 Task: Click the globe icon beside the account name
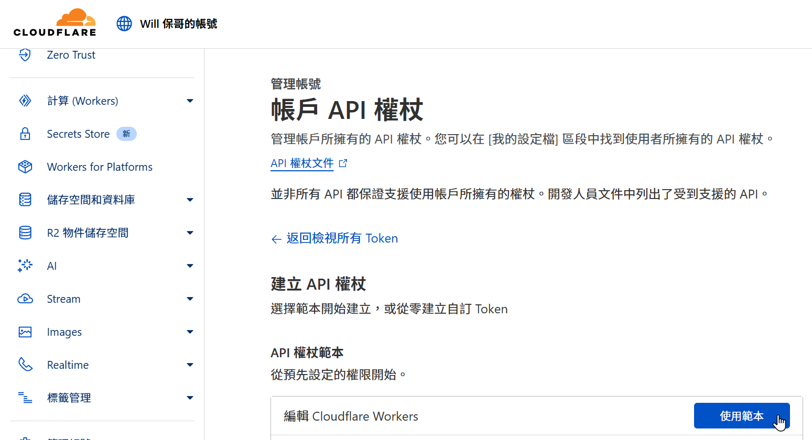coord(124,24)
